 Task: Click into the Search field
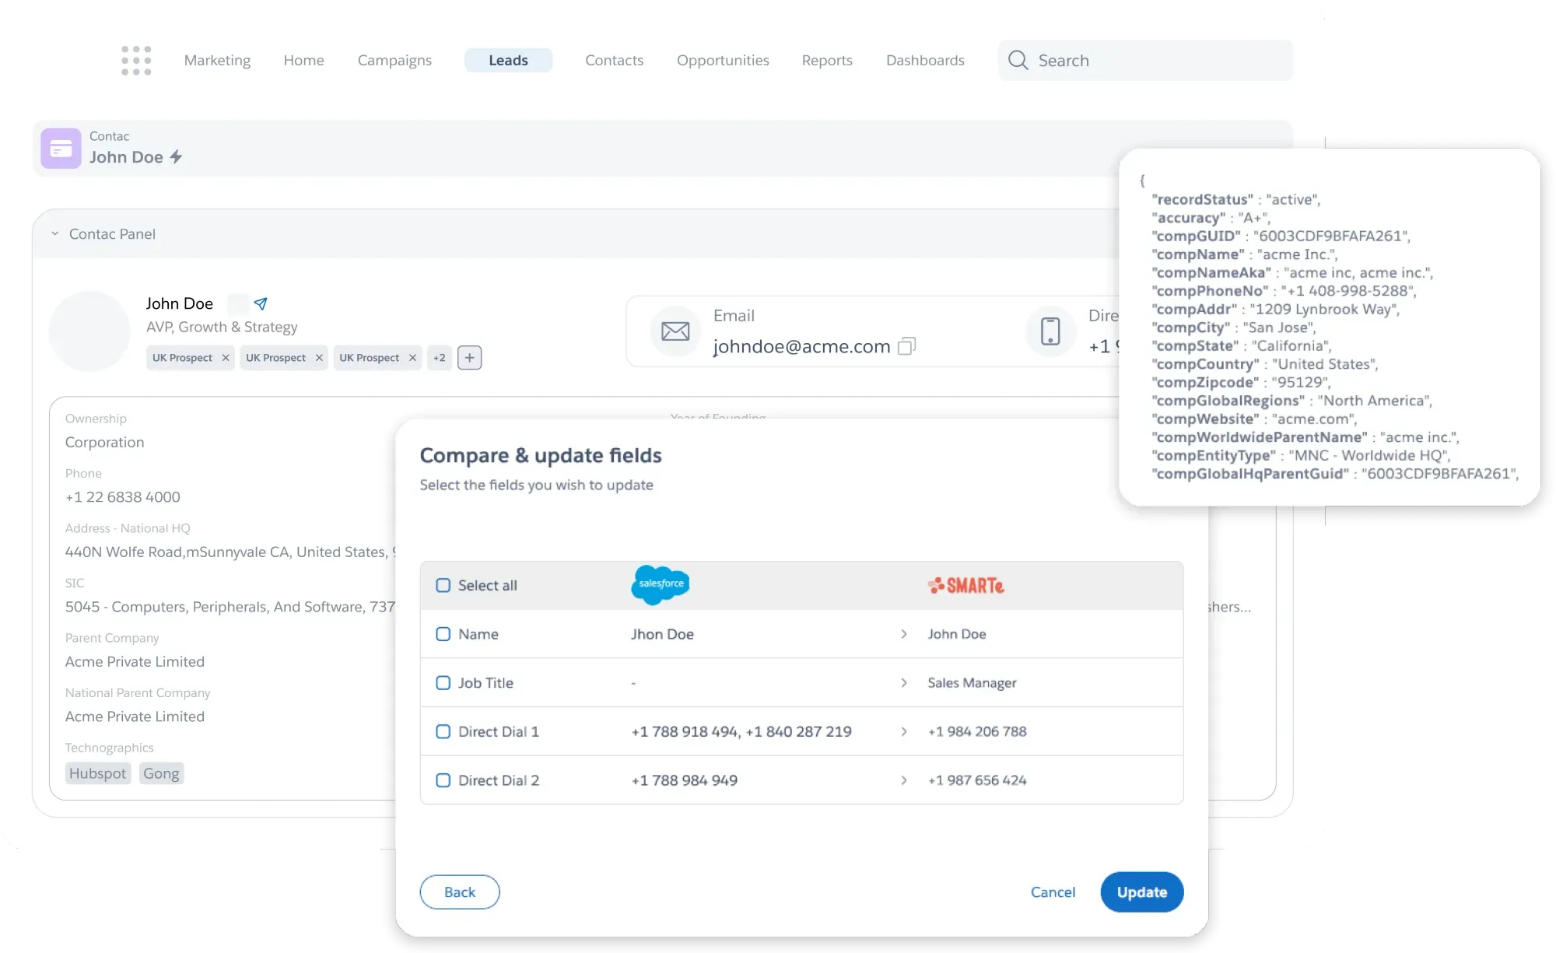(x=1145, y=60)
